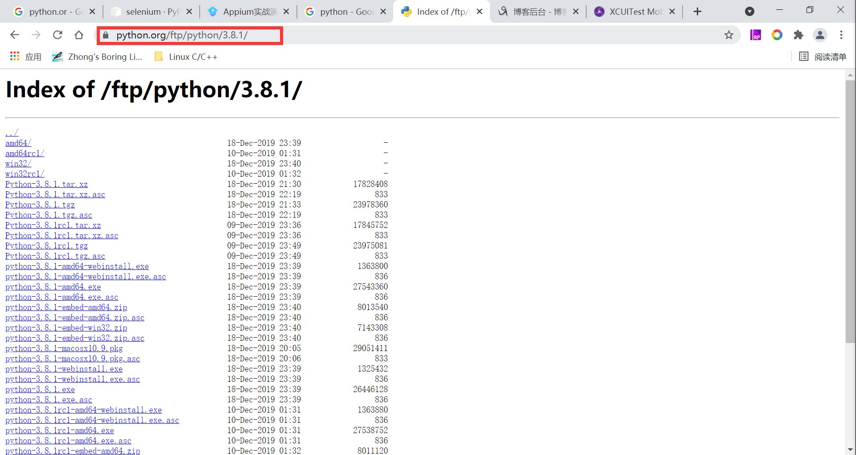Open python-3.8.1-macosx10.9.pkg.asc signature
Image resolution: width=856 pixels, height=455 pixels.
73,358
